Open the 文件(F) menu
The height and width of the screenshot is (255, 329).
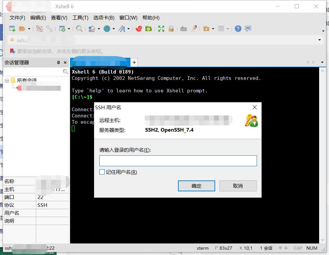17,18
